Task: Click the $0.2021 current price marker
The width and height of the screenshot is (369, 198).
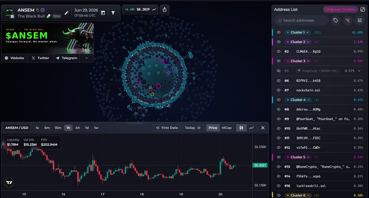Action: coord(260,165)
